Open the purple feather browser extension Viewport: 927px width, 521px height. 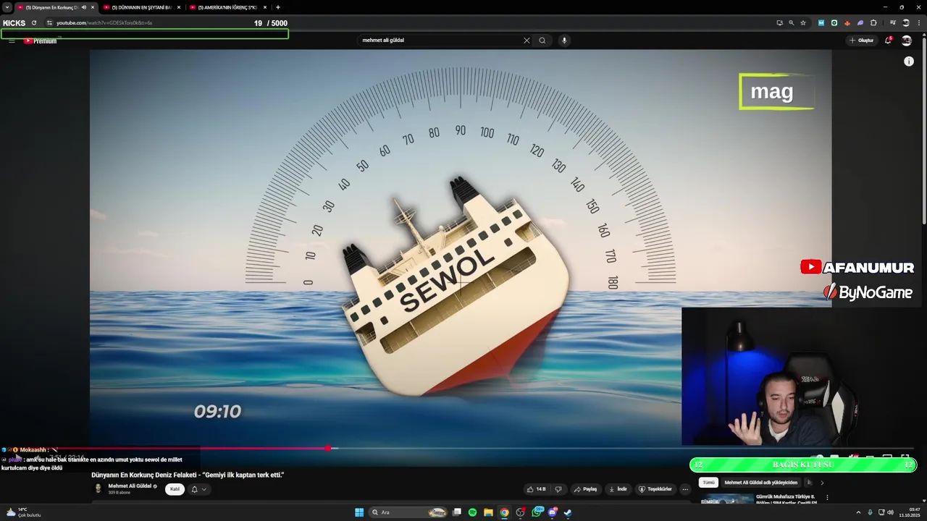860,23
